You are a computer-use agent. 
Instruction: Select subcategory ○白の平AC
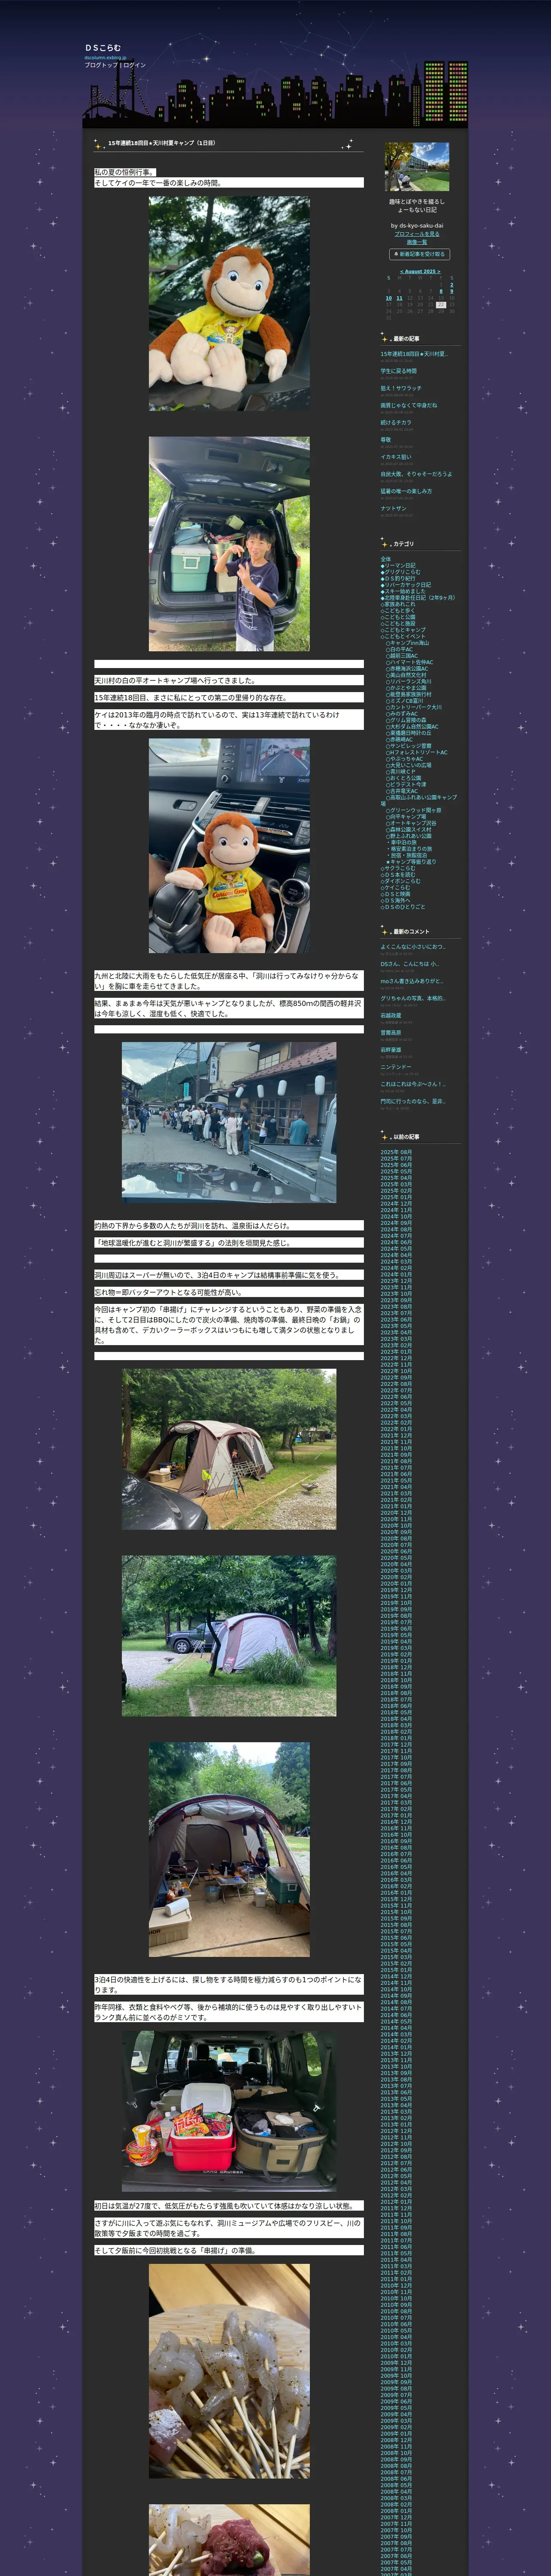coord(399,649)
